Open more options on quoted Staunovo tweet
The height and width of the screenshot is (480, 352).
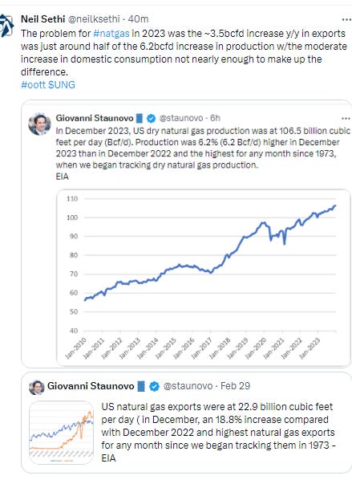[x=346, y=119]
